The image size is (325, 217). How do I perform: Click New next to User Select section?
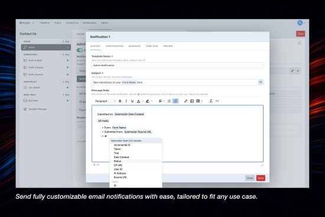coord(66,82)
